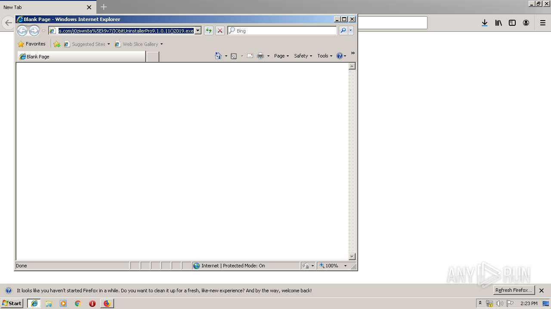Image resolution: width=551 pixels, height=309 pixels.
Task: Click the Internet Explorer Forward button
Action: [x=34, y=30]
